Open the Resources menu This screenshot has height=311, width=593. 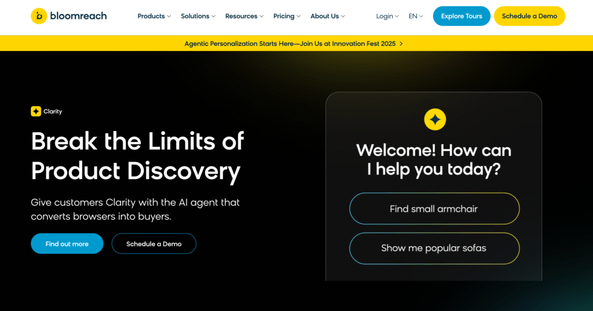[244, 16]
